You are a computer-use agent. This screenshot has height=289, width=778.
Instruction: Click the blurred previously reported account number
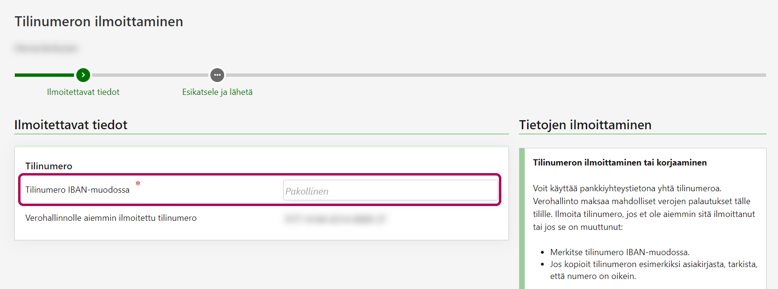pos(335,219)
